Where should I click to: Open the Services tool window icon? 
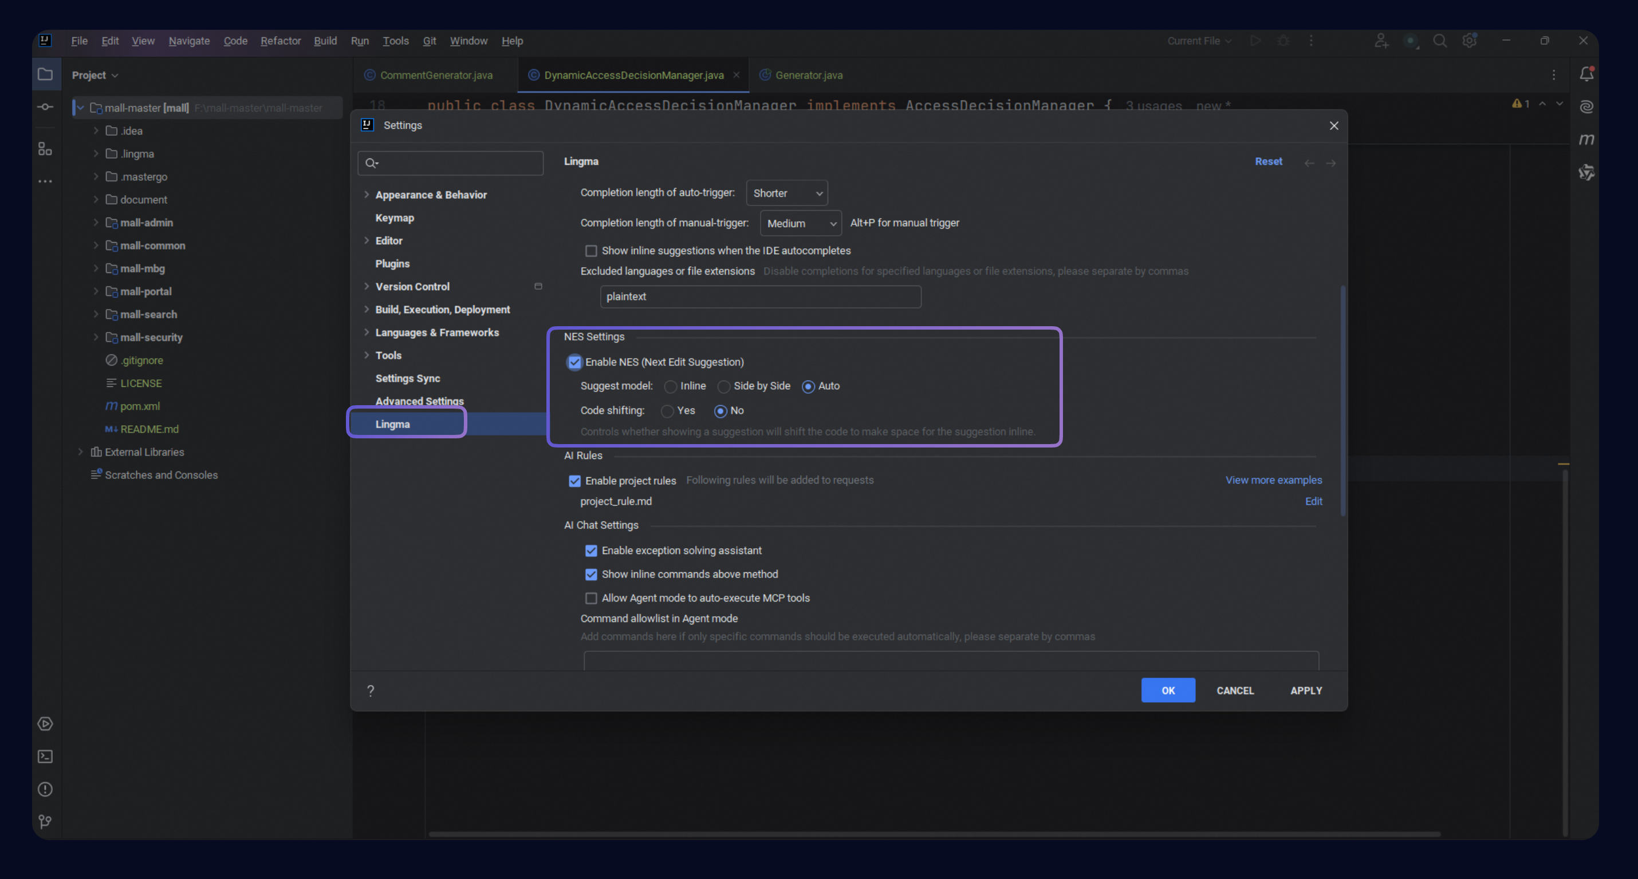click(x=45, y=723)
